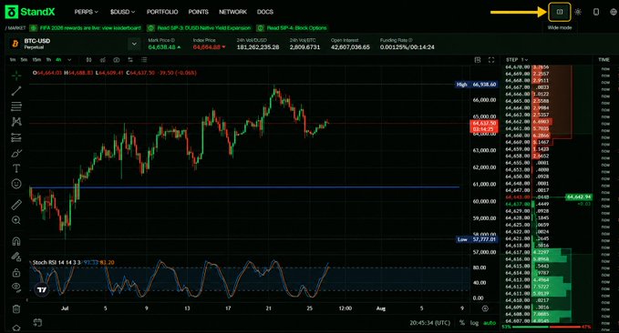Image resolution: width=619 pixels, height=333 pixels.
Task: Open the language globe icon
Action: point(614,12)
